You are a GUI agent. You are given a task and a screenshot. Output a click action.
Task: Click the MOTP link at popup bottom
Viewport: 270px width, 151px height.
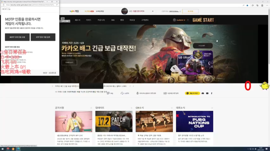click(45, 73)
